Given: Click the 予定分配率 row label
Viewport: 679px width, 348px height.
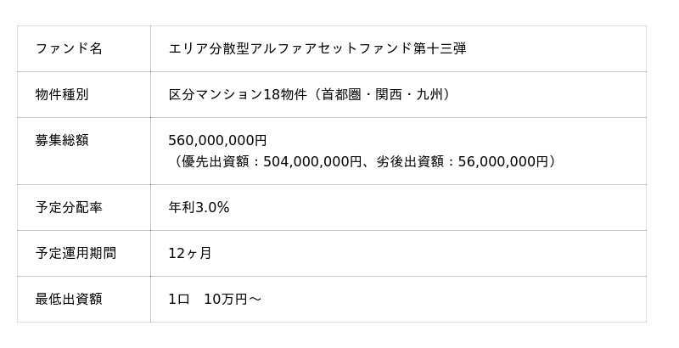Looking at the screenshot, I should click(x=69, y=207).
